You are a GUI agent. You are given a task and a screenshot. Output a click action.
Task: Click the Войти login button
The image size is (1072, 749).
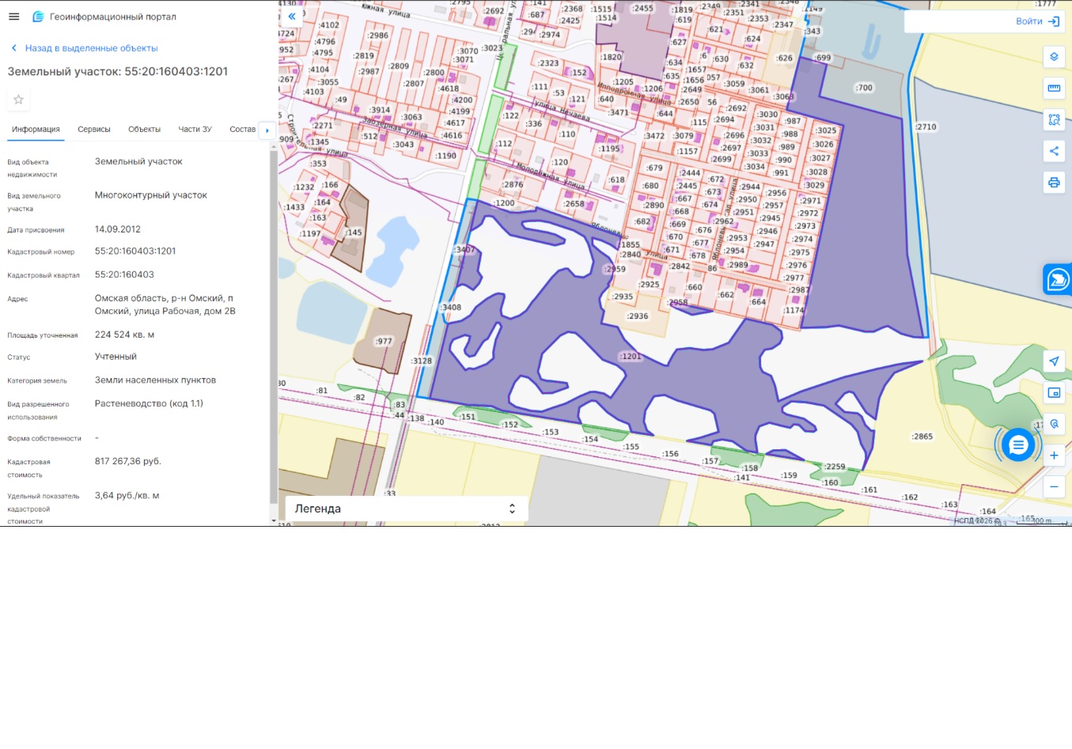click(x=1037, y=21)
